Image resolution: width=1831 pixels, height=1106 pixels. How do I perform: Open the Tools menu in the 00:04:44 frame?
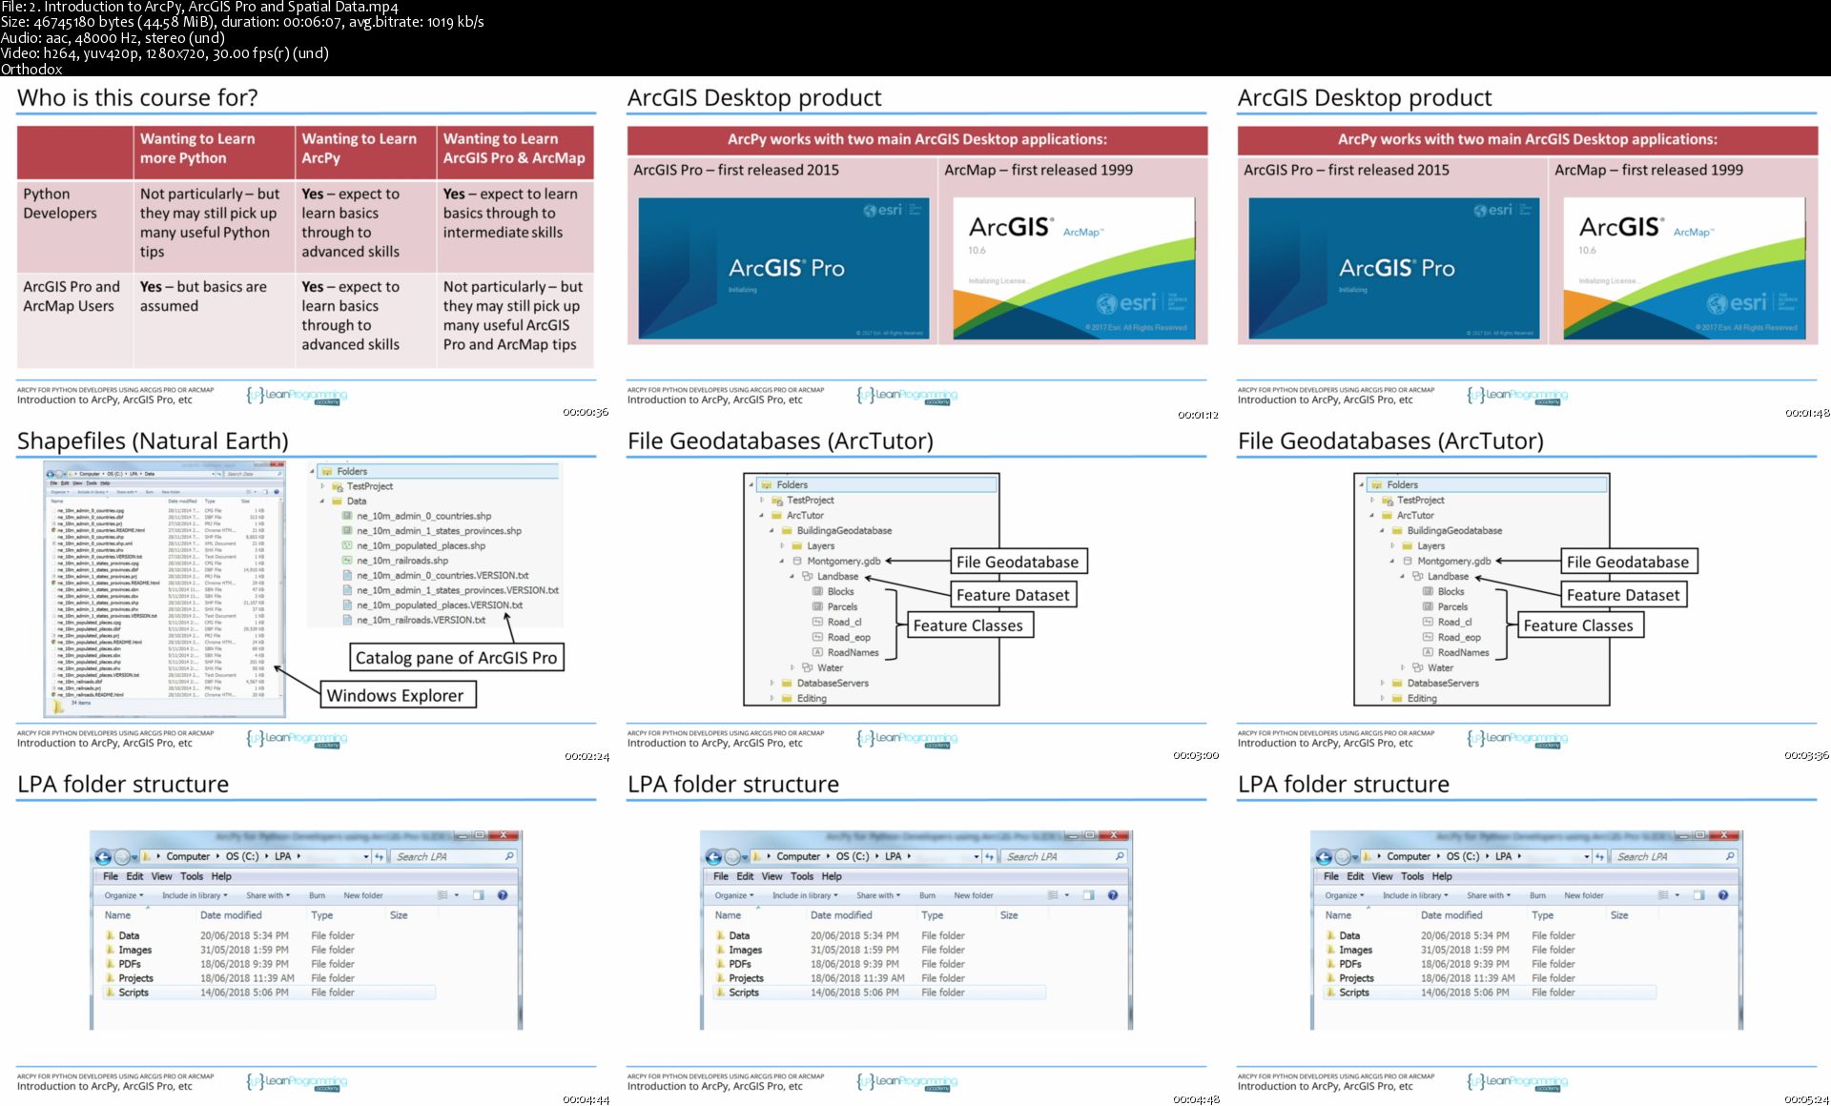tap(192, 876)
